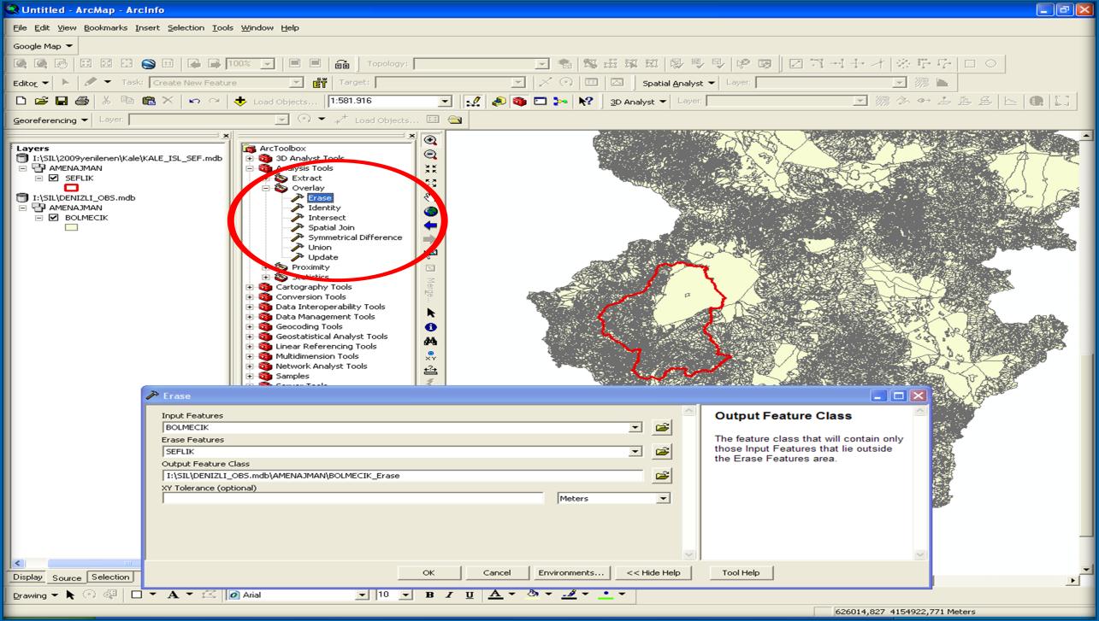Open the Erase Features dropdown
This screenshot has width=1099, height=621.
(x=635, y=451)
